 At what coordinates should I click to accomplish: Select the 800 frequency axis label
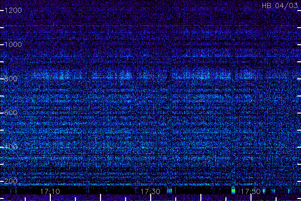click(11, 79)
